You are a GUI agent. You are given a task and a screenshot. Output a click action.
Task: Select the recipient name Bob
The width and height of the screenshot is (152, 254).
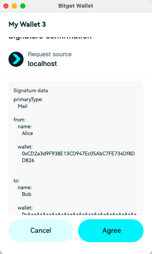pos(27,194)
